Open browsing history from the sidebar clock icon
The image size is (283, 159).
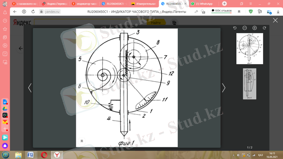point(5,20)
